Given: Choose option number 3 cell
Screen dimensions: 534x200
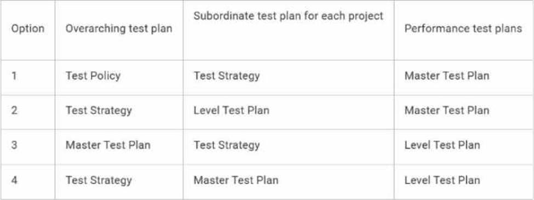Looking at the screenshot, I should (14, 145).
